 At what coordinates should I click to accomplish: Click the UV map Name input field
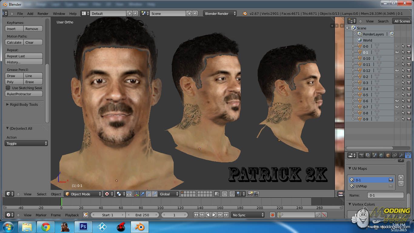[x=386, y=195]
